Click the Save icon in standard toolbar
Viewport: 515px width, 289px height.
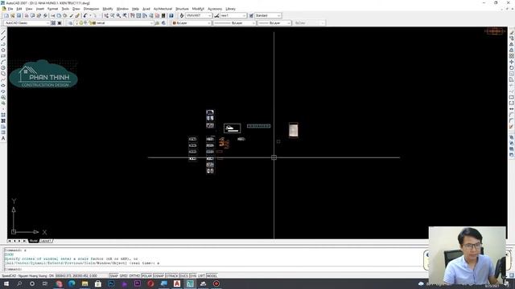[19, 16]
